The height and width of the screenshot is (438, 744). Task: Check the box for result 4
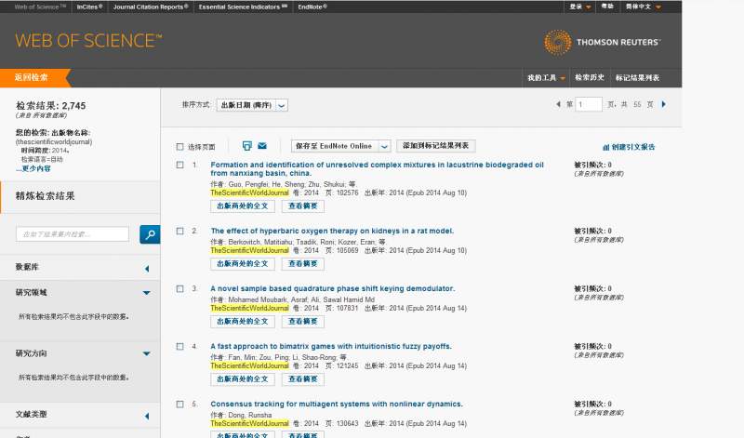pos(179,347)
